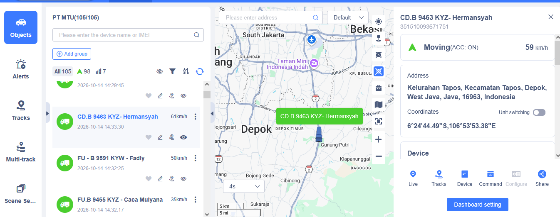Open the 4s refresh interval dropdown
The height and width of the screenshot is (217, 560).
244,186
